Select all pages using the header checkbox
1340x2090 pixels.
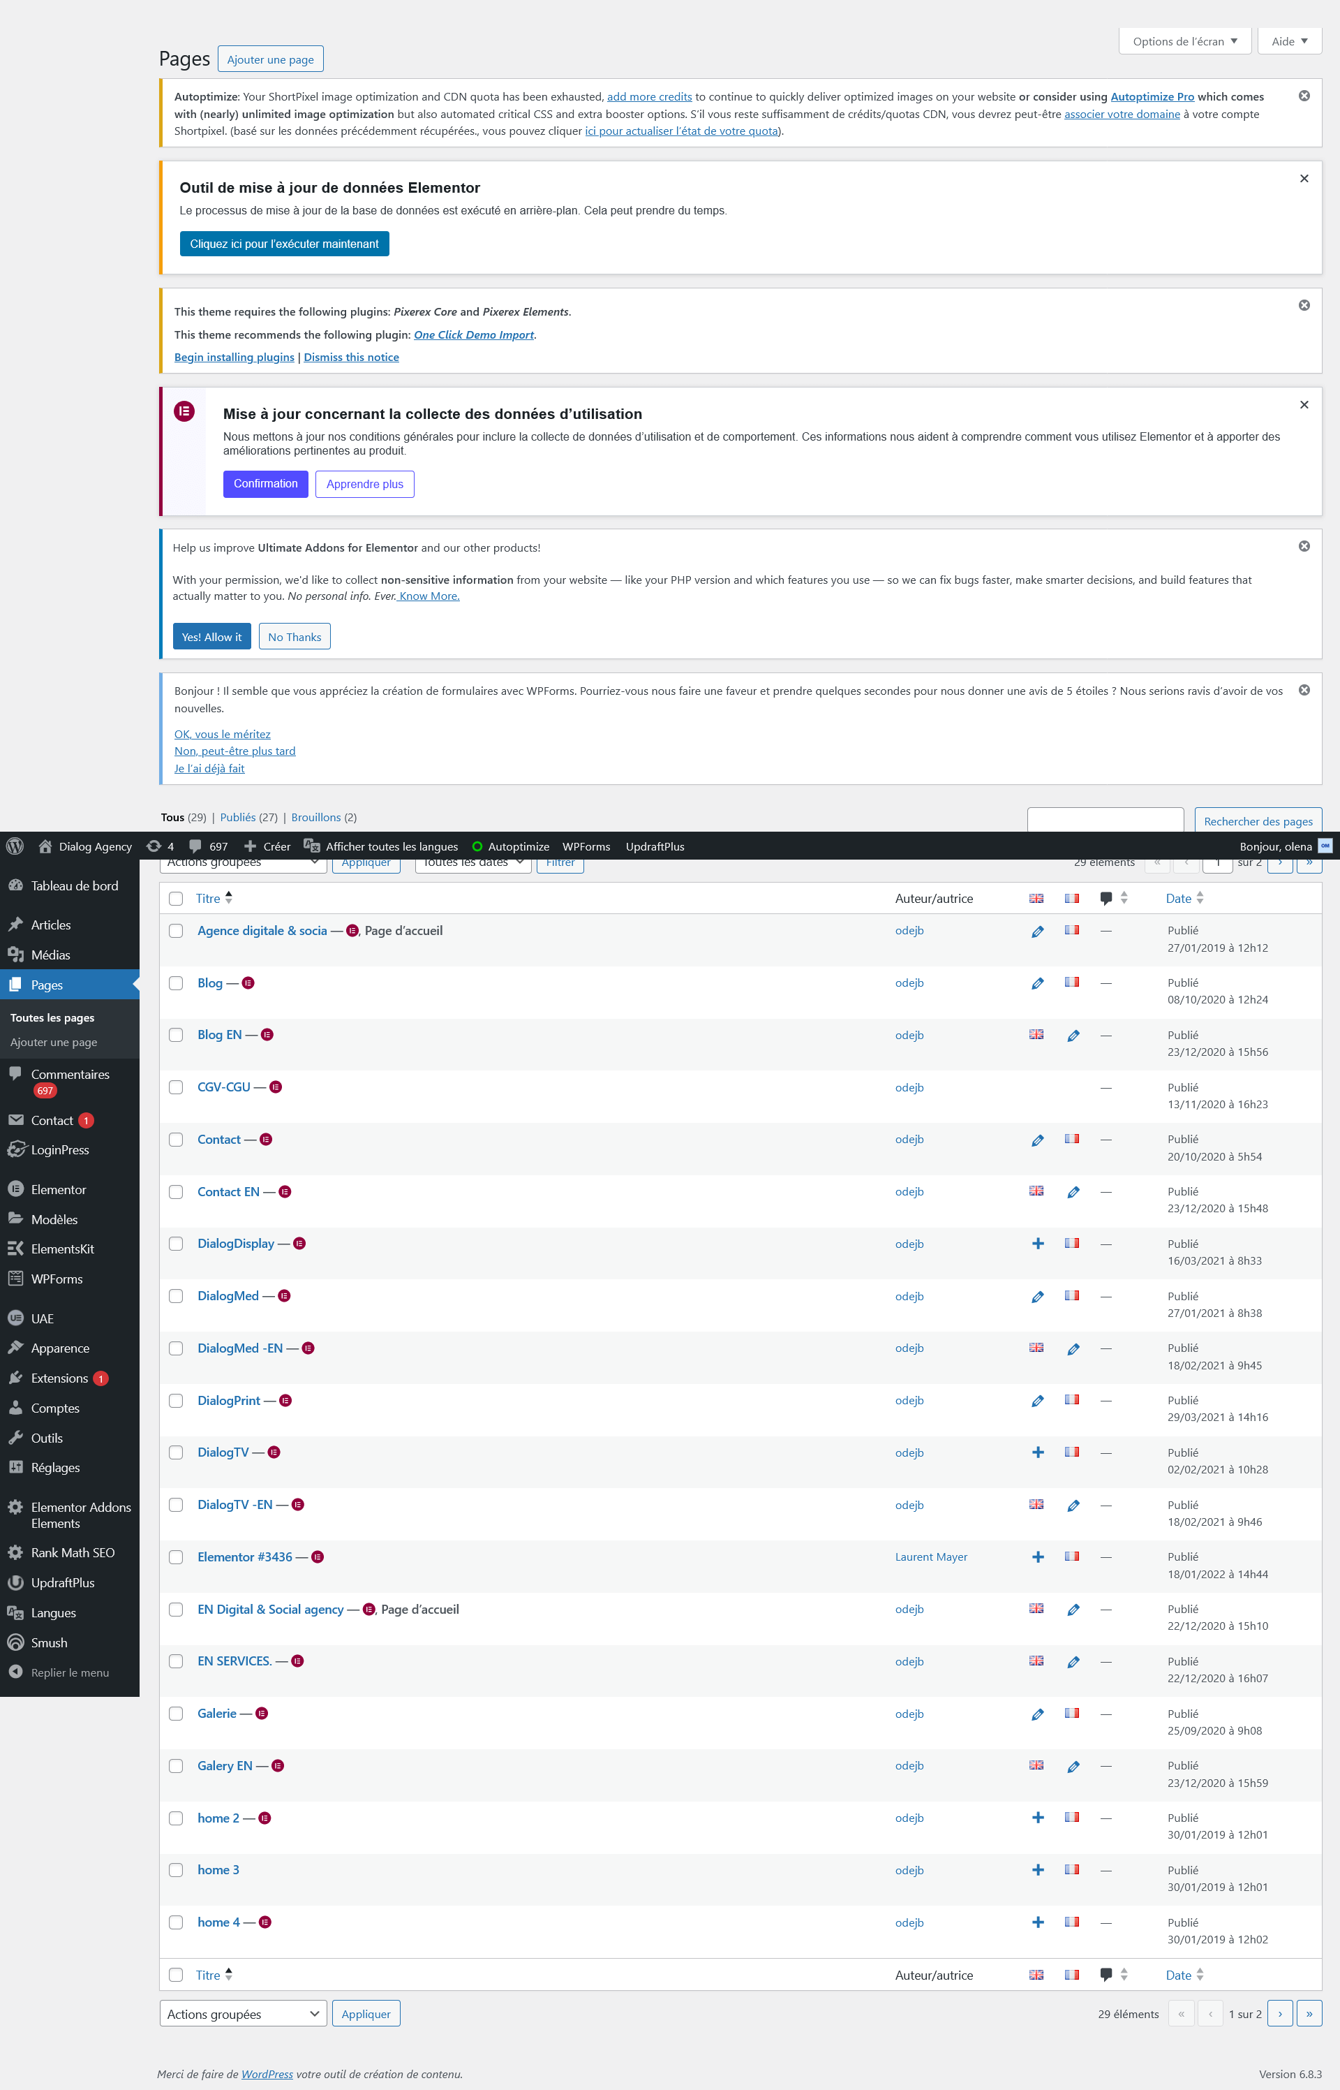176,897
